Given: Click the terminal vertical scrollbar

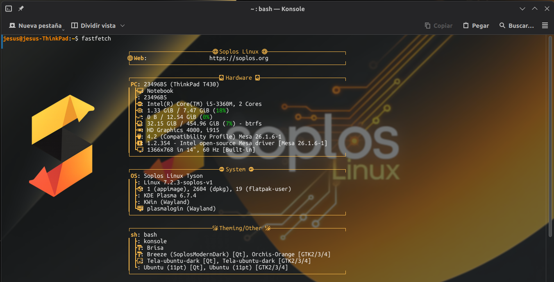Looking at the screenshot, I should tap(551, 137).
